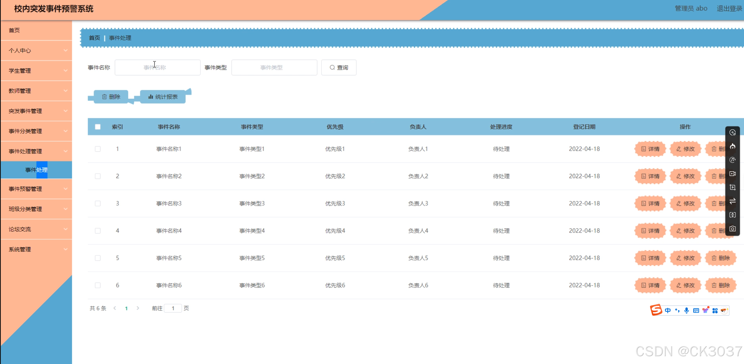Click the keyboard icon in Sogou input bar
The height and width of the screenshot is (364, 744).
(x=696, y=310)
